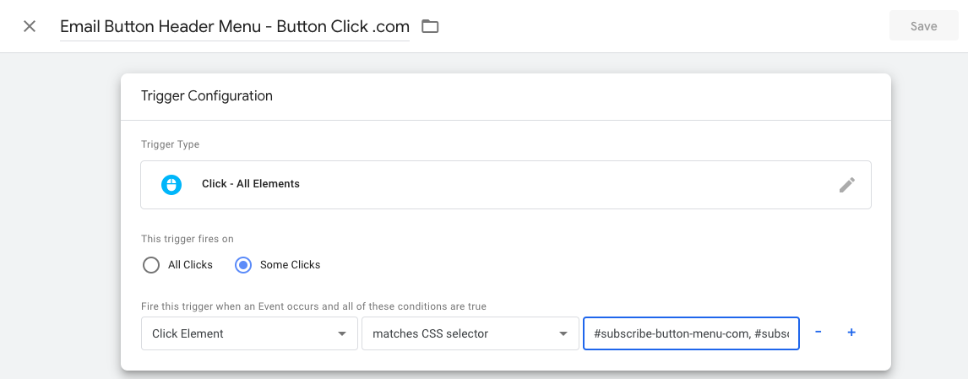
Task: Click the trigger name title field
Action: [x=234, y=26]
